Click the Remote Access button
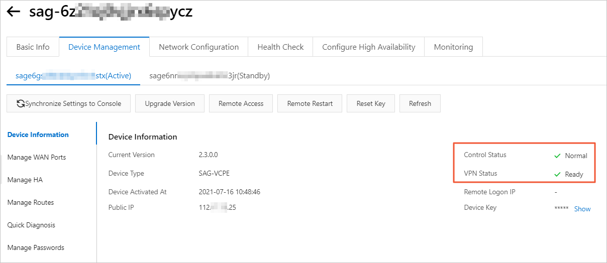The width and height of the screenshot is (607, 263). 241,104
